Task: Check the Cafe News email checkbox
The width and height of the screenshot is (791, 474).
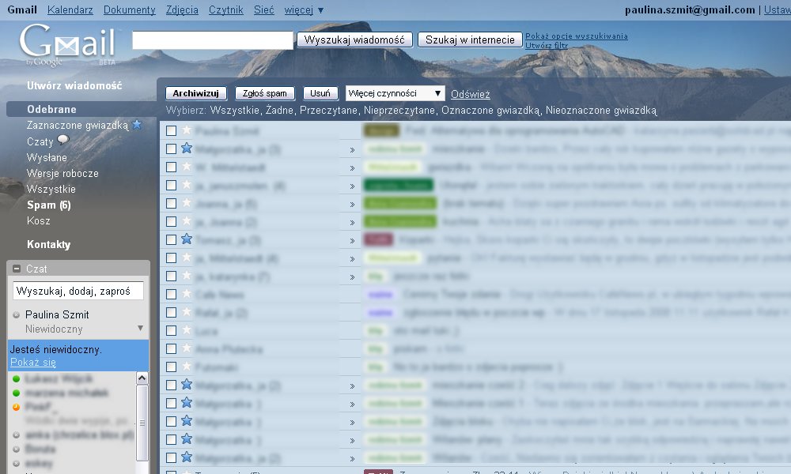Action: point(171,294)
